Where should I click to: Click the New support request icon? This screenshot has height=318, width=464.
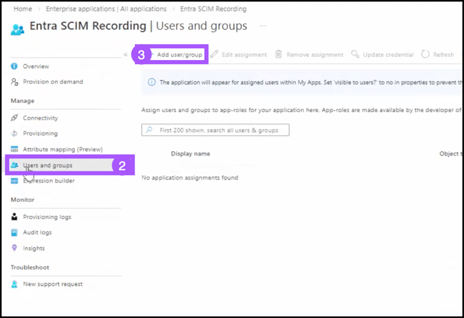pyautogui.click(x=15, y=284)
